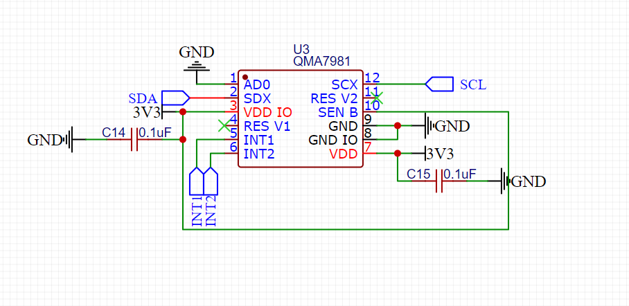629x306 pixels.
Task: Click the GND IO pin name
Action: click(x=333, y=141)
